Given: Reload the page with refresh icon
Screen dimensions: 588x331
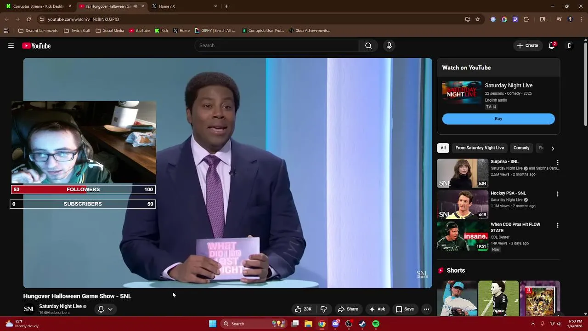Looking at the screenshot, I should pos(28,19).
